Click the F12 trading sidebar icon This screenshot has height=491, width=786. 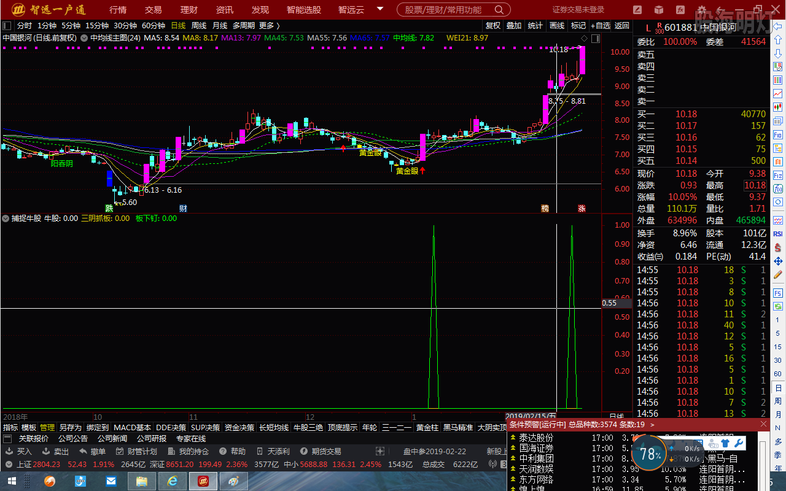(x=778, y=175)
